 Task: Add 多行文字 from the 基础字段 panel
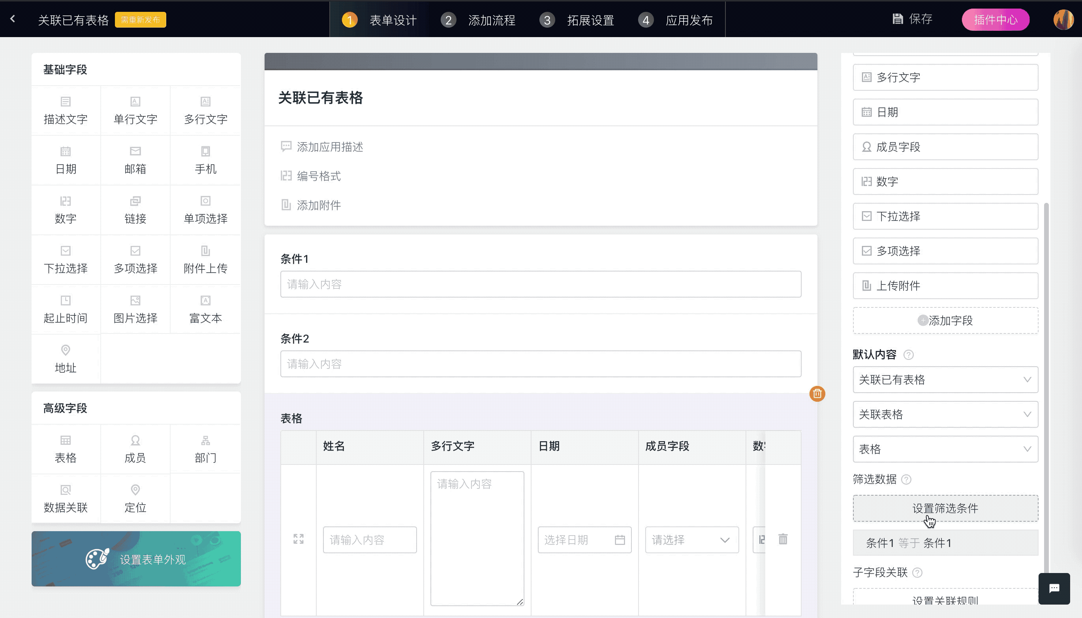click(205, 111)
